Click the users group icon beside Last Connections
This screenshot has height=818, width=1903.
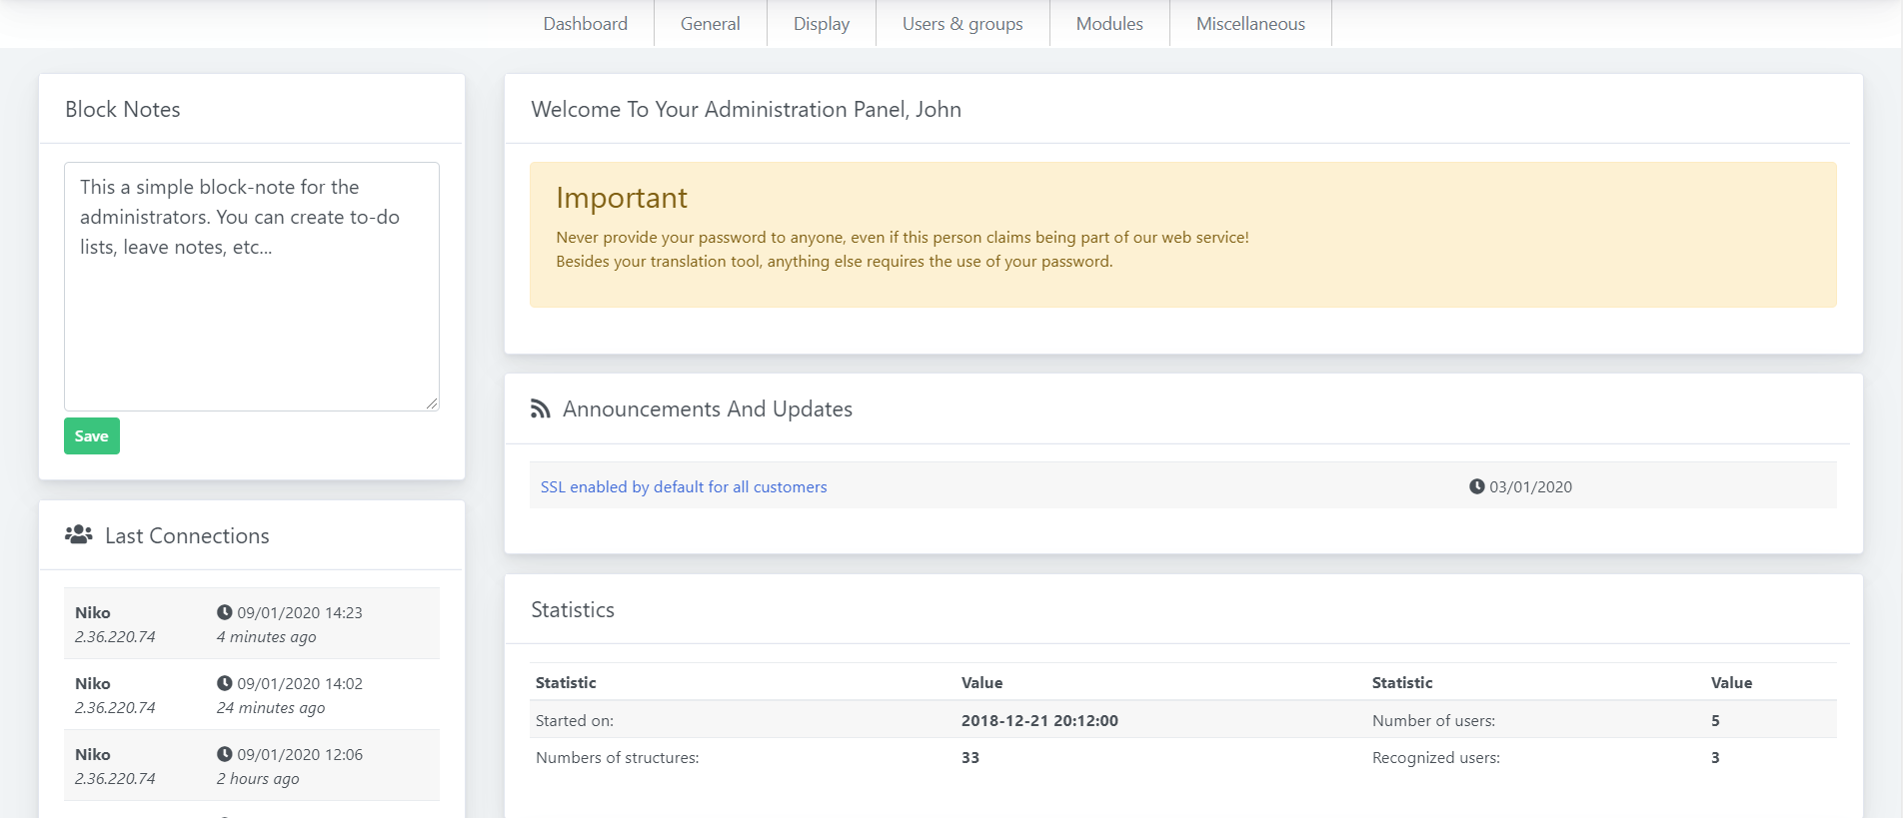point(79,535)
